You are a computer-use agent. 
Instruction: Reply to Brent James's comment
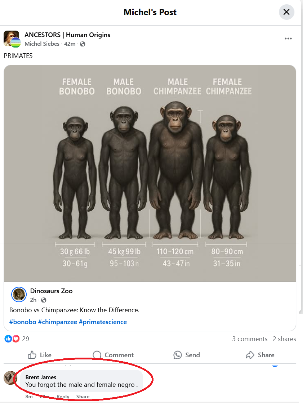coord(63,397)
